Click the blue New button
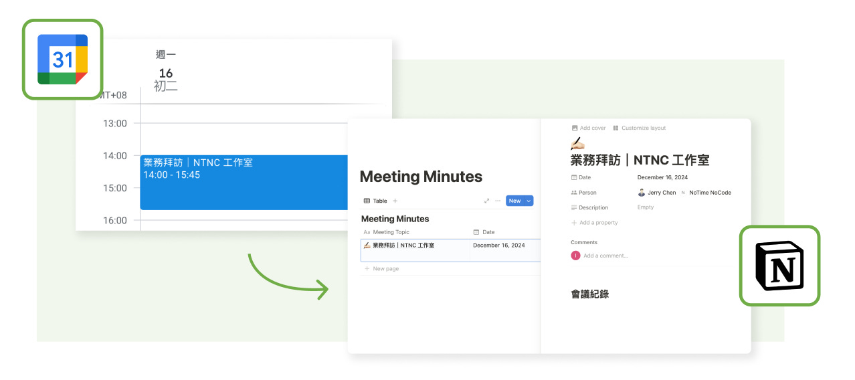This screenshot has width=855, height=380. [514, 201]
